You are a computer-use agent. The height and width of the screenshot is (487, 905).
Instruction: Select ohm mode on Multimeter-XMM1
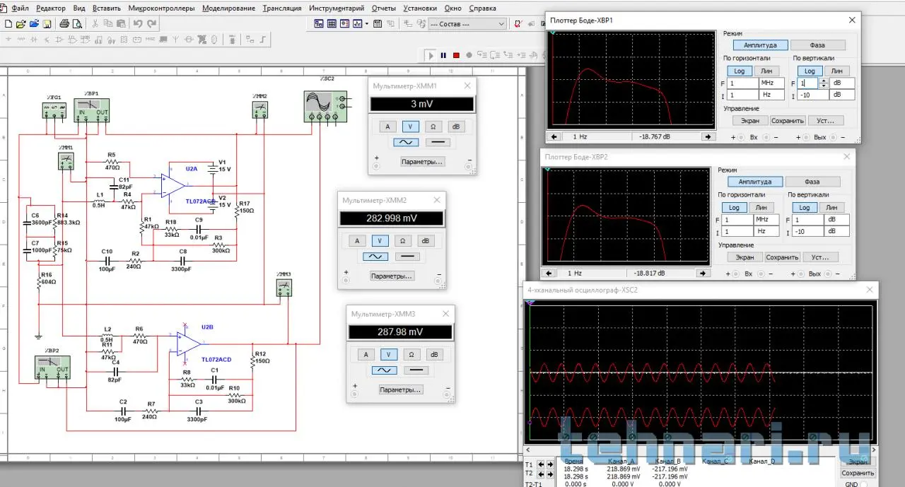433,127
